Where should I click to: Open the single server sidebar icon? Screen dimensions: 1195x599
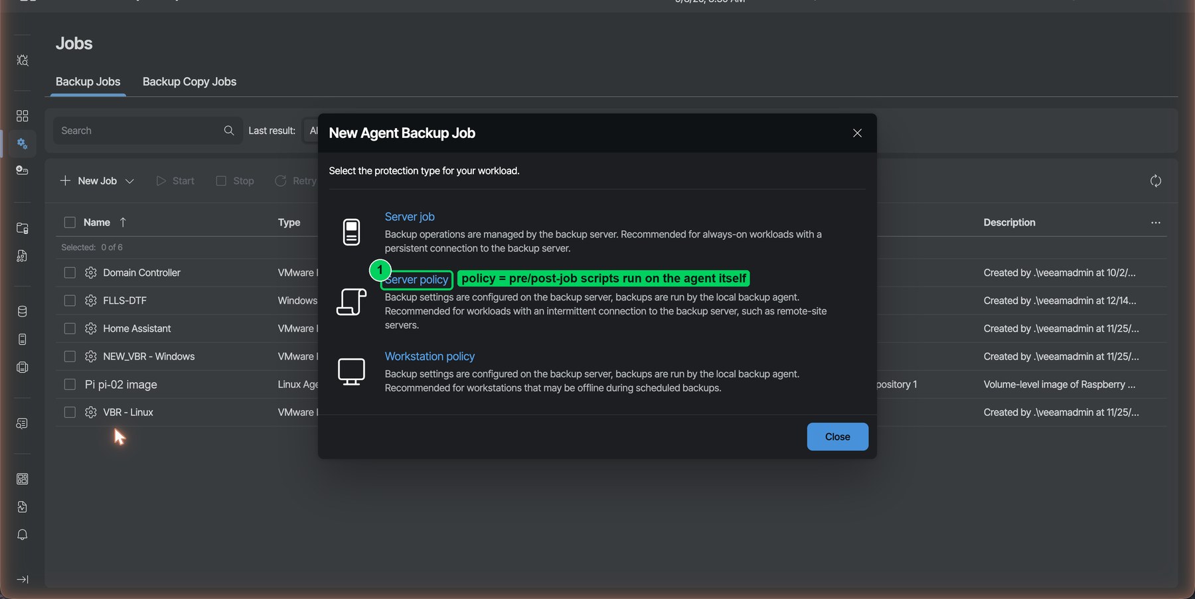point(22,340)
